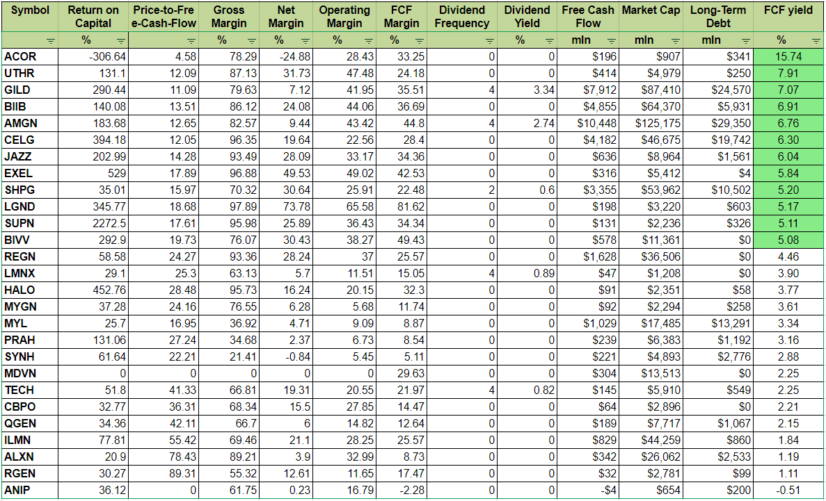Select the Gross Margin header cell

(229, 17)
